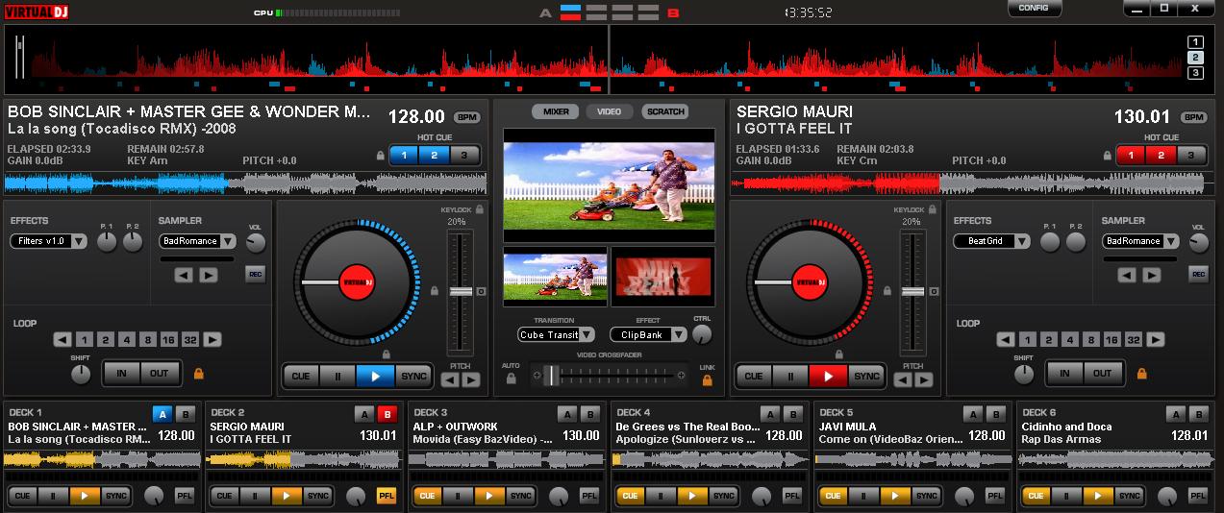Trigger right deck hot cue 2
1224x513 pixels.
click(1161, 155)
